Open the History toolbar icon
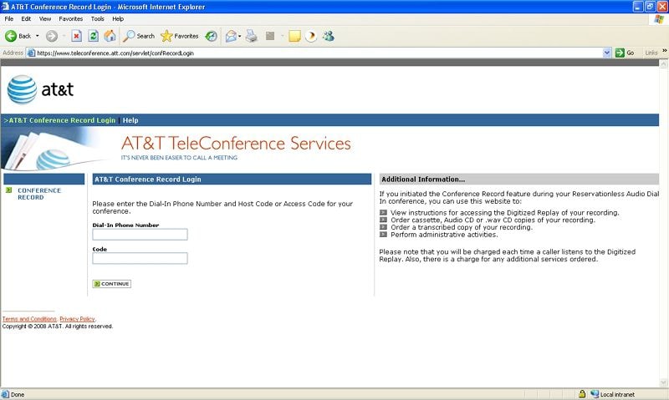This screenshot has width=669, height=400. pyautogui.click(x=212, y=36)
